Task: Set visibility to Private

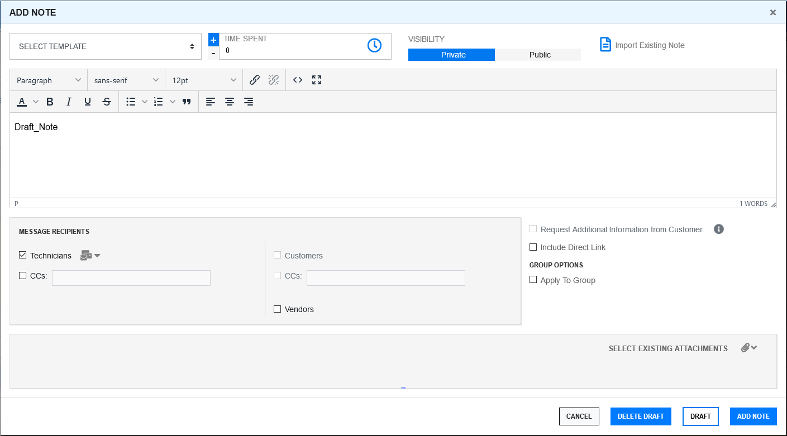Action: [451, 55]
